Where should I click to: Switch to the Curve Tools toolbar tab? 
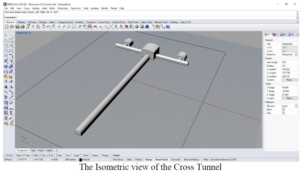[104, 22]
